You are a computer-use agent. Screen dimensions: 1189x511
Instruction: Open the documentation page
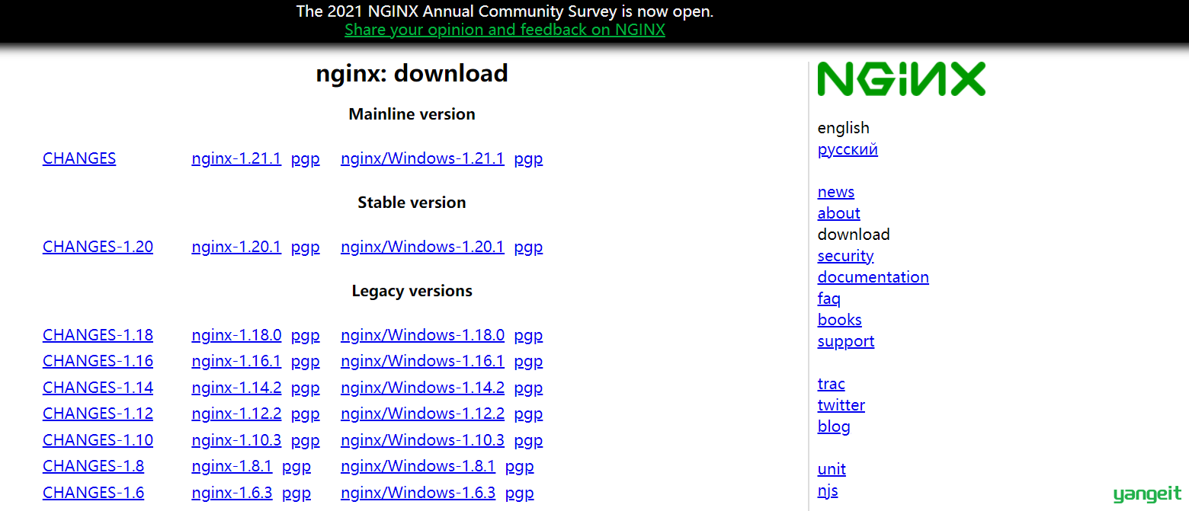click(x=873, y=277)
